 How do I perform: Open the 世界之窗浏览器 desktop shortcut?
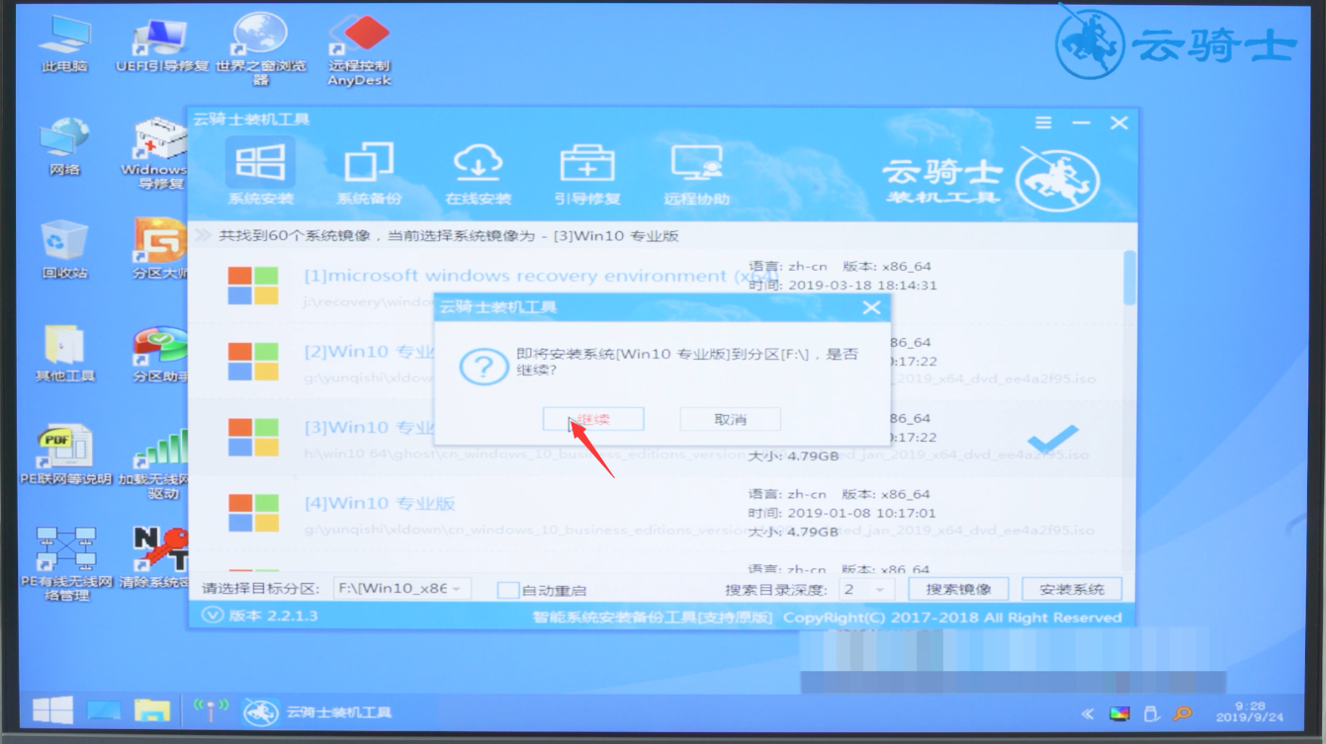point(261,49)
